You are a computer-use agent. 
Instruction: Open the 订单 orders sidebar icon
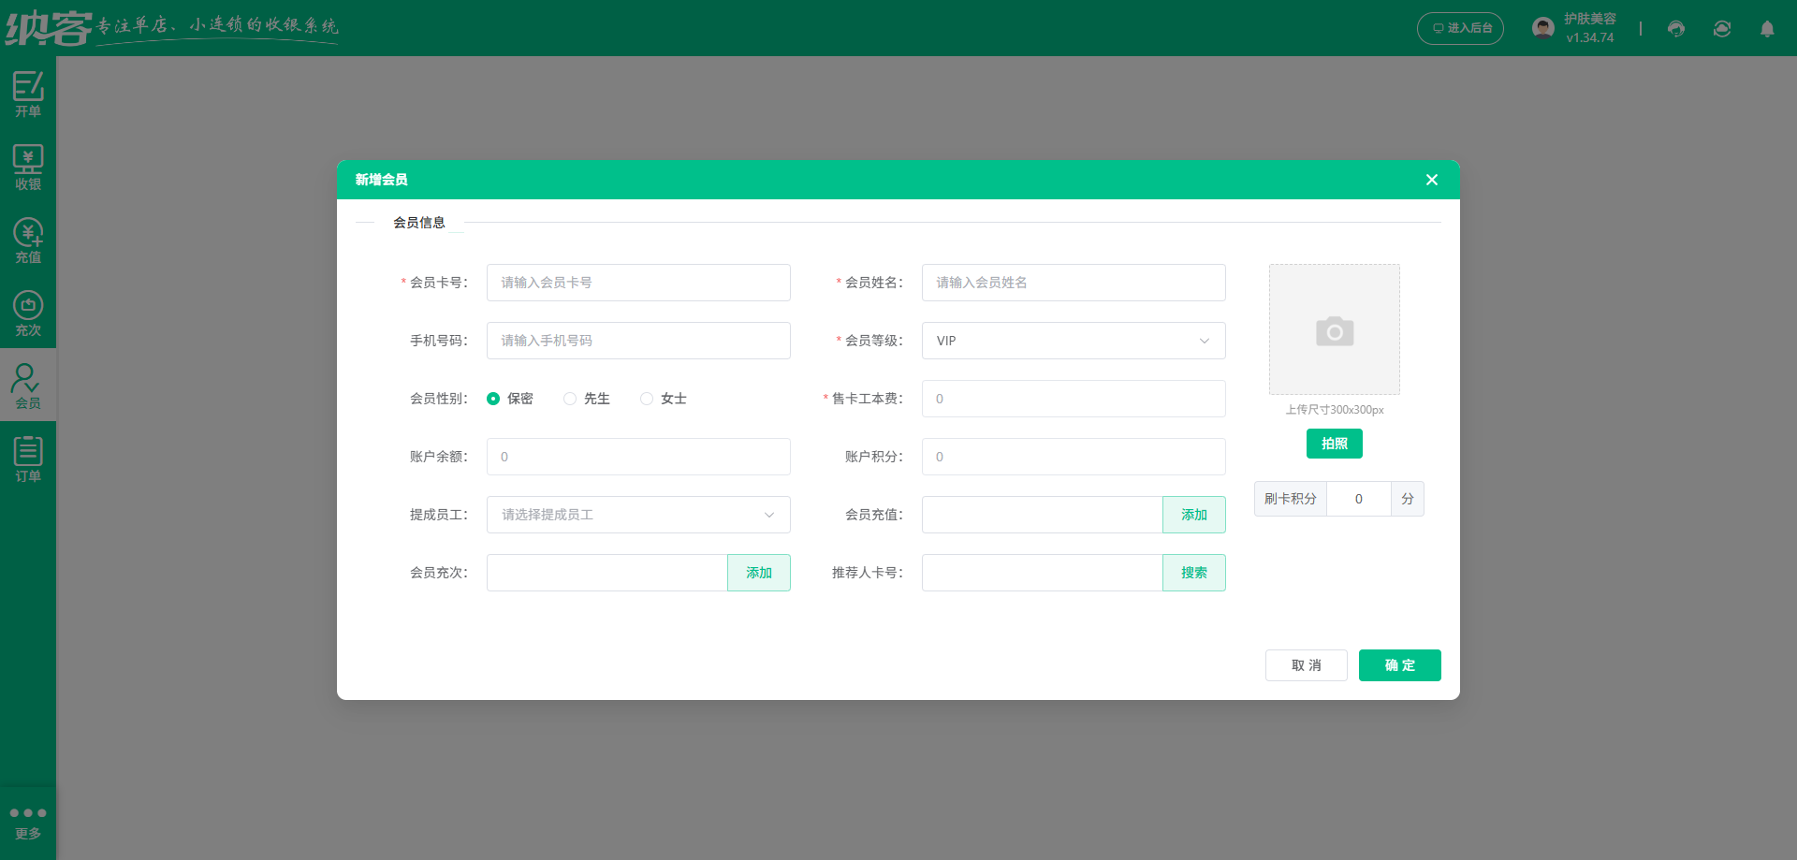tap(28, 459)
